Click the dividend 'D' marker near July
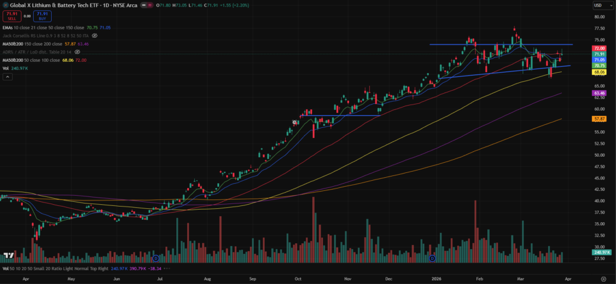Screen dimensions: 616x284 [156, 258]
